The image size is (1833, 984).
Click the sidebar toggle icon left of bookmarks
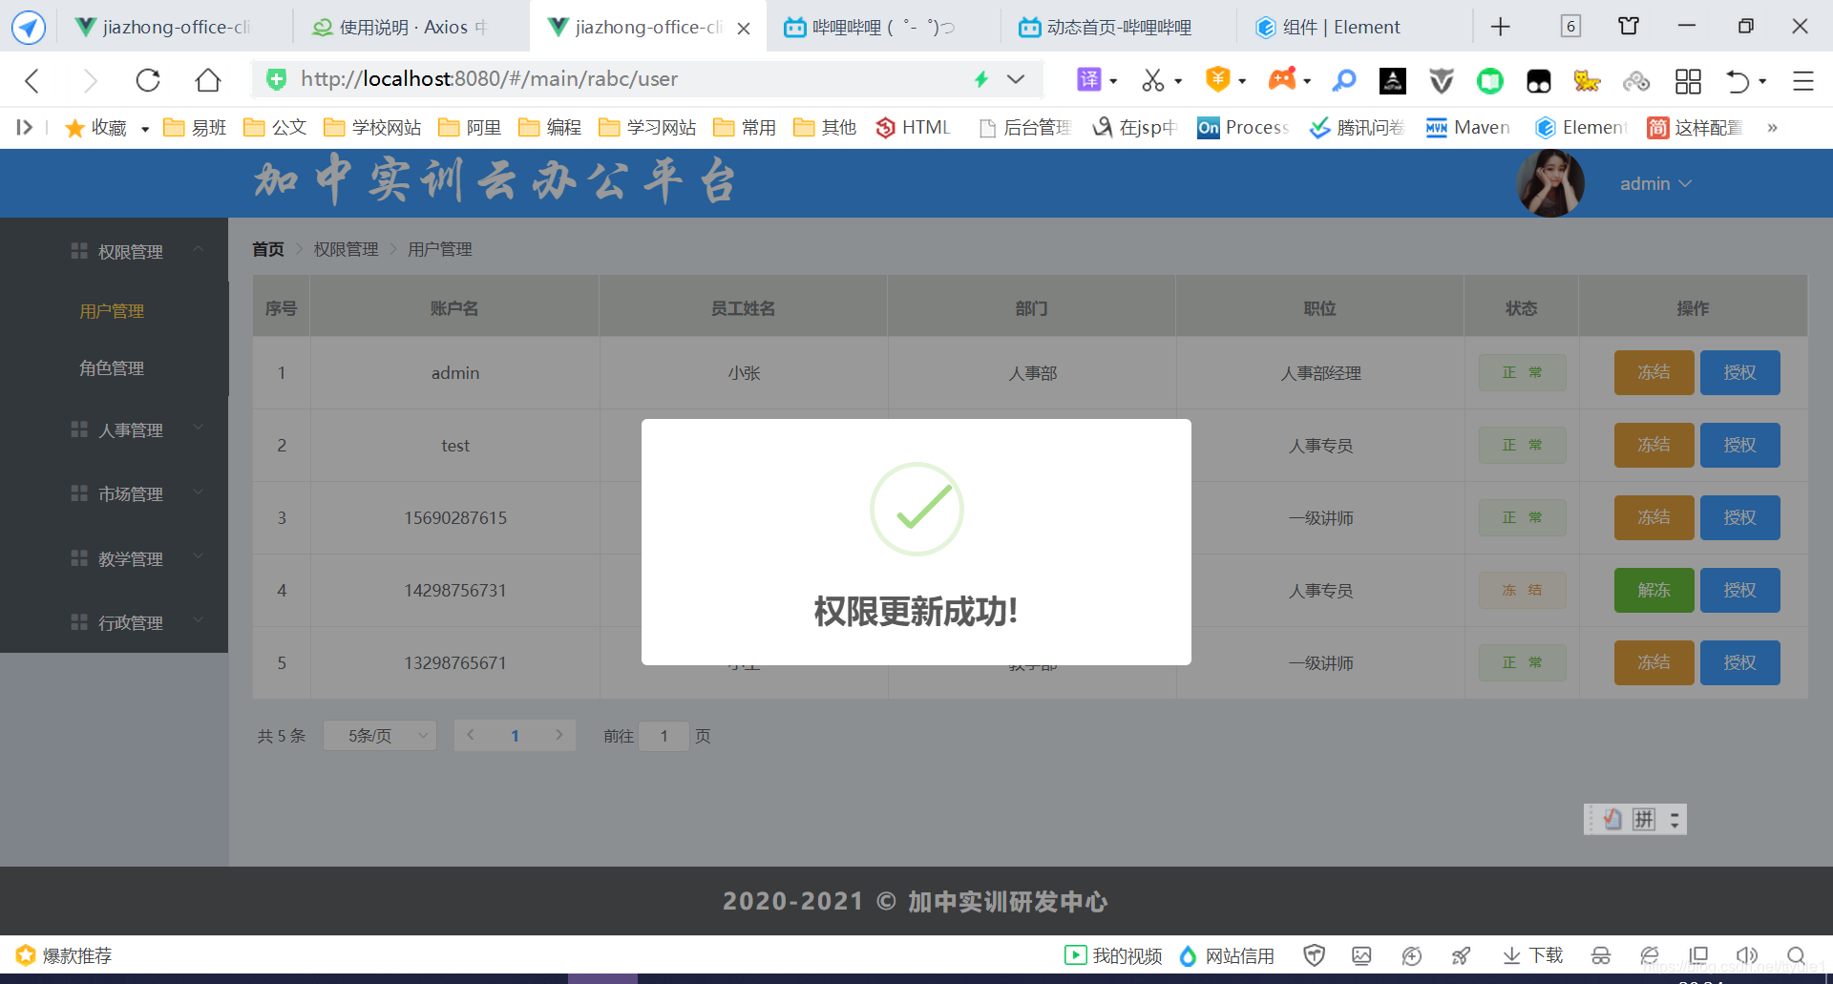click(25, 127)
